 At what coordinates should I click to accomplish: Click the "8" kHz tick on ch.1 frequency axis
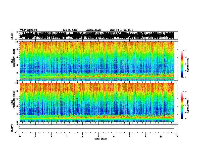click(18, 49)
